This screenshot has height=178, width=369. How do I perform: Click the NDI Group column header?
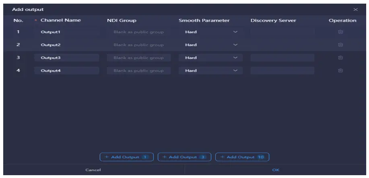tap(122, 21)
